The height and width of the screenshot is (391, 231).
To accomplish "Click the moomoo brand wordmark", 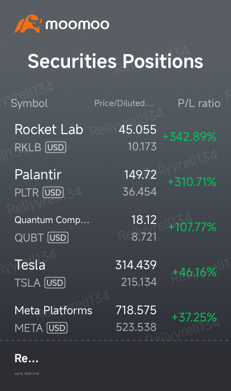I will click(77, 24).
